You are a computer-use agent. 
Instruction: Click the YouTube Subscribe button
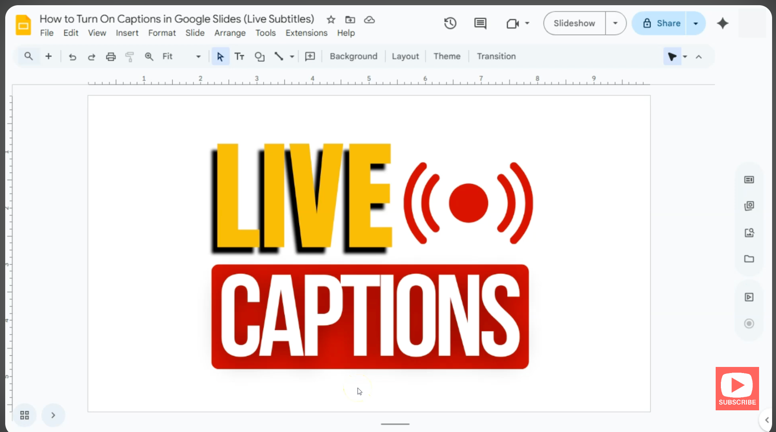pyautogui.click(x=737, y=389)
